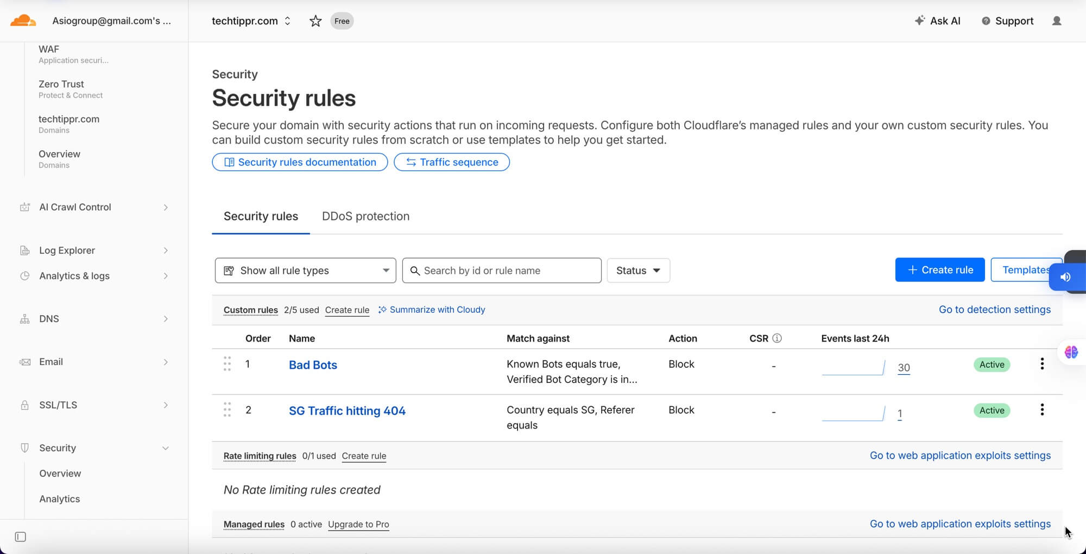The height and width of the screenshot is (554, 1086).
Task: Click Create rule link beside Custom rules
Action: point(347,310)
